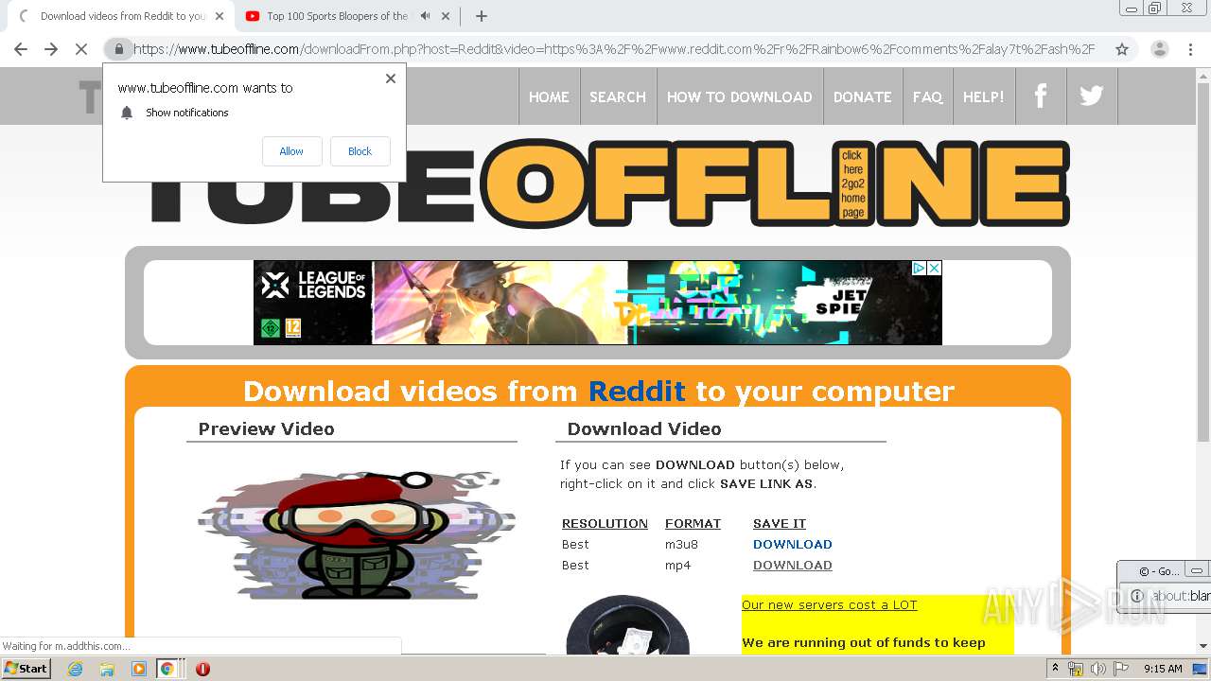Click the address bar URL field

point(615,49)
